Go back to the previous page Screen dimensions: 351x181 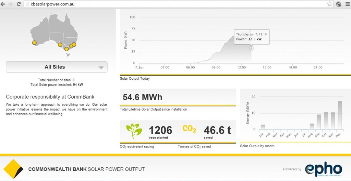(x=3, y=4)
